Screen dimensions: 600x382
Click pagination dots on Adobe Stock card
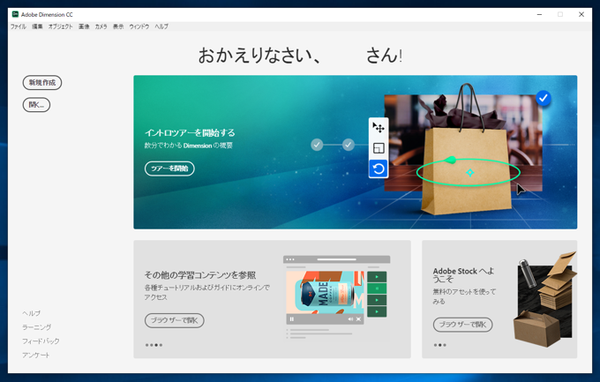tap(440, 345)
